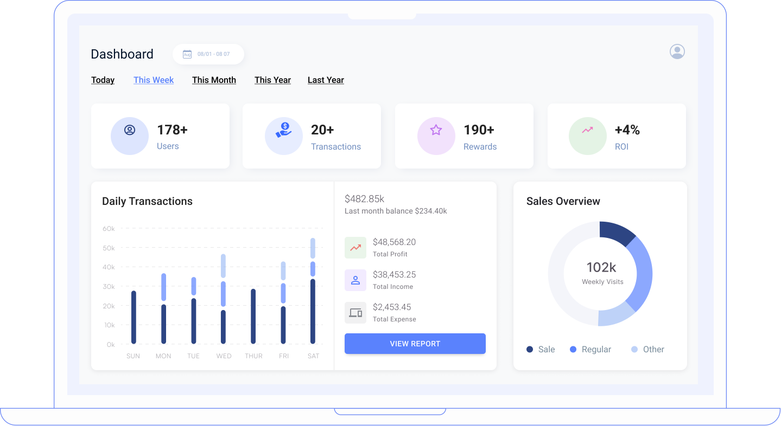Click the SAT bar in chart
This screenshot has width=781, height=426.
tap(313, 291)
